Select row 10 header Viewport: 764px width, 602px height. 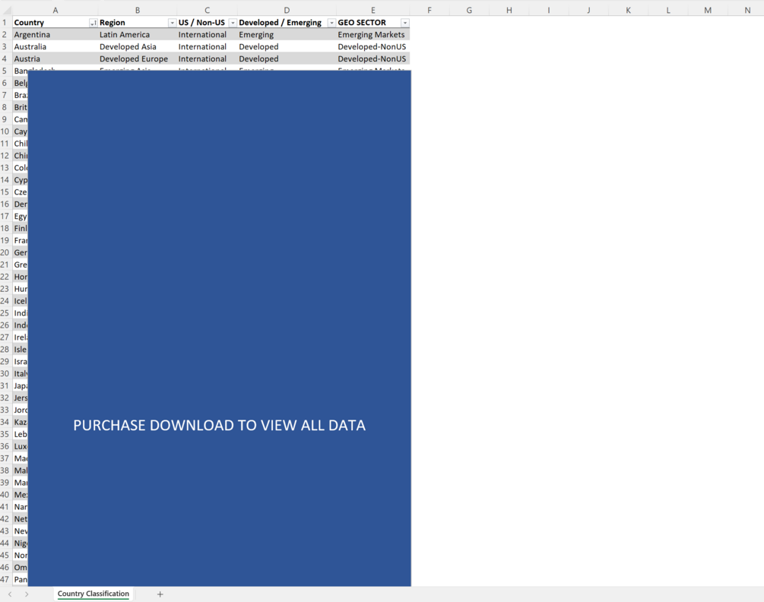6,131
